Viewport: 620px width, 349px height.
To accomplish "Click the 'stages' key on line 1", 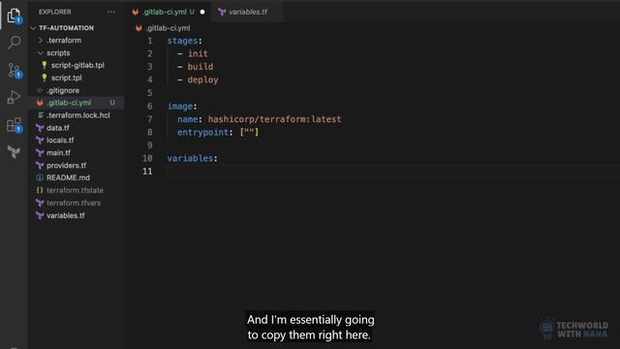I will pos(182,41).
